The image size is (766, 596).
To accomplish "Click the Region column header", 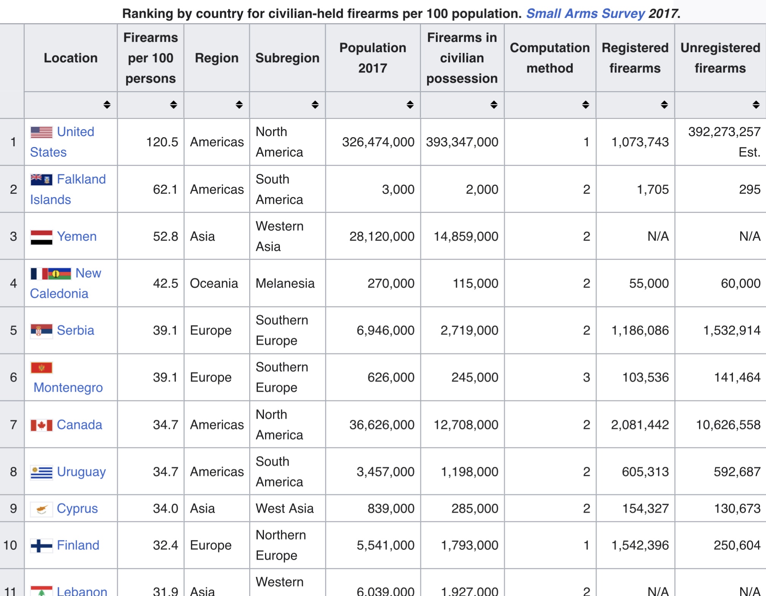I will coord(217,58).
